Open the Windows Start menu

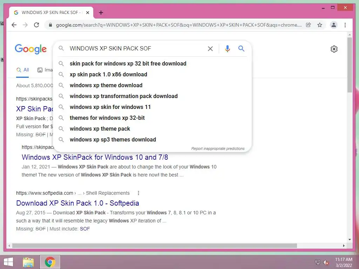pyautogui.click(x=8, y=262)
